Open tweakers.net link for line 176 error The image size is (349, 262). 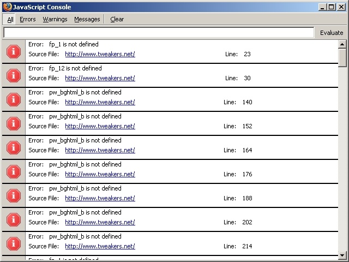(100, 175)
